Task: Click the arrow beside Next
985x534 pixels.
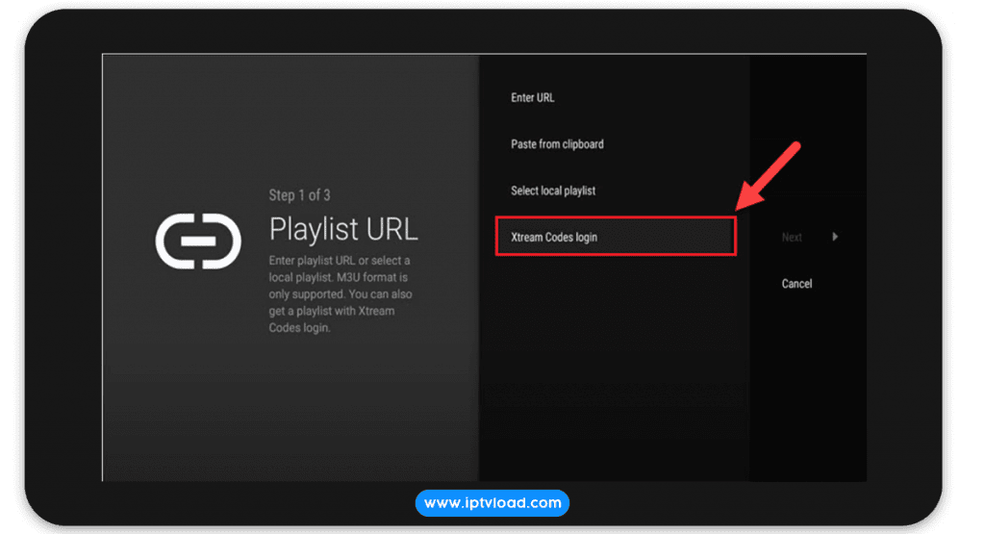Action: (835, 237)
